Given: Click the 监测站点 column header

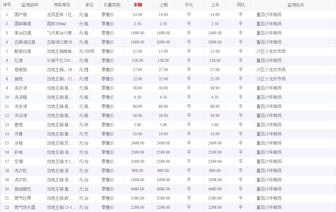Looking at the screenshot, I should pos(296,5).
